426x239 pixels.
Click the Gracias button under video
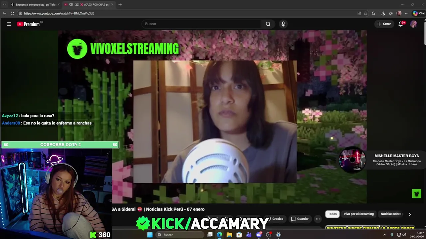tap(275, 219)
